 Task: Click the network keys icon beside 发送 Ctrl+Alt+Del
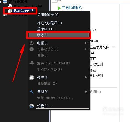pyautogui.click(x=32, y=63)
